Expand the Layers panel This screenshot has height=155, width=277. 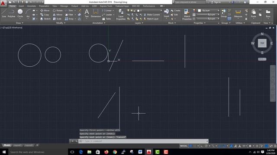point(139,23)
